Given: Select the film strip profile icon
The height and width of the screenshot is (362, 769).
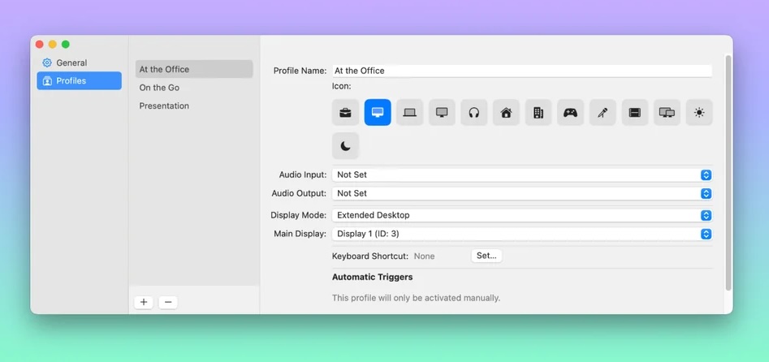Looking at the screenshot, I should [x=635, y=113].
